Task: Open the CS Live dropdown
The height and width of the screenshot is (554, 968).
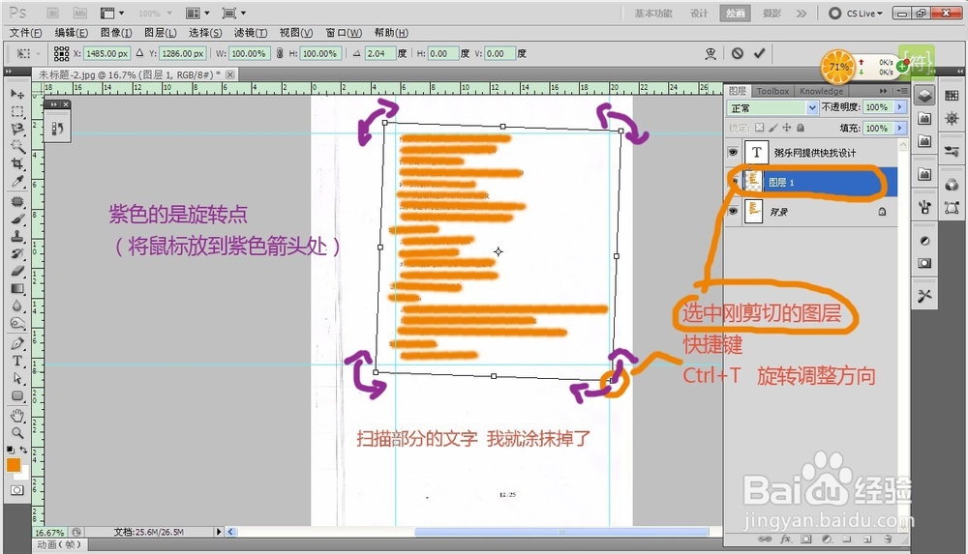Action: (x=857, y=13)
